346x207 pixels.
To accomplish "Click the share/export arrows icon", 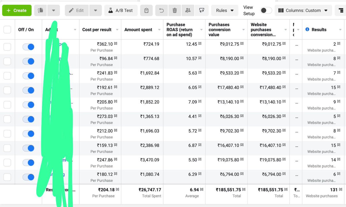I will [202, 10].
